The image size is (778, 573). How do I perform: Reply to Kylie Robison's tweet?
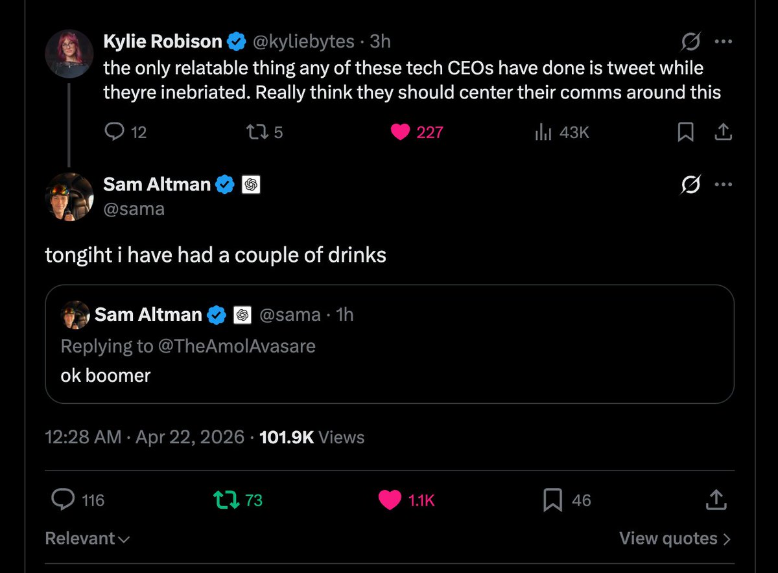click(x=115, y=132)
